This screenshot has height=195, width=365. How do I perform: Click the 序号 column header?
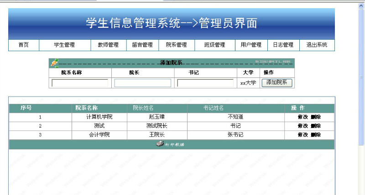click(26, 108)
